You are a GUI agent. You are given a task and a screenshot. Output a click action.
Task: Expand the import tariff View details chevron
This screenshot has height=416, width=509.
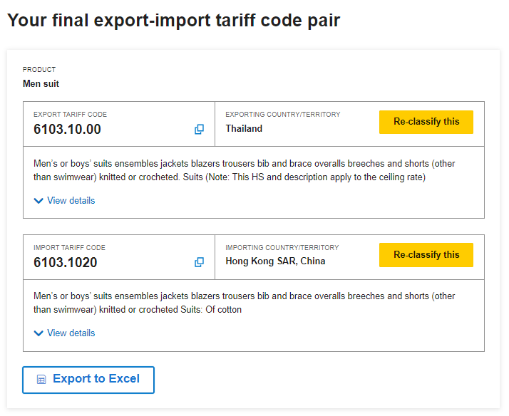coord(38,333)
